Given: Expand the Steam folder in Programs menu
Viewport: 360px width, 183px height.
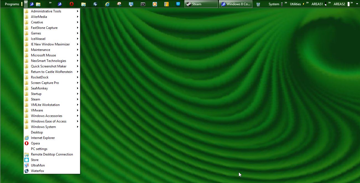Looking at the screenshot, I should tap(52, 99).
